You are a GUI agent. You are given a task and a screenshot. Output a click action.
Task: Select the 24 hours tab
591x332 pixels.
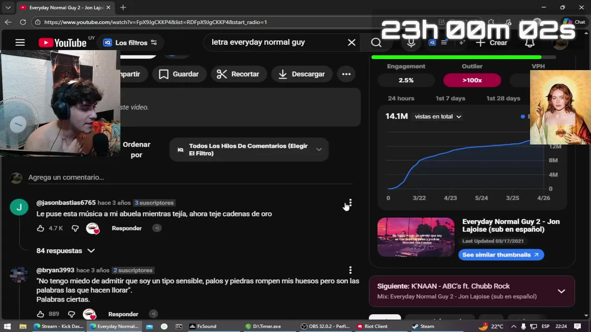[x=401, y=98]
